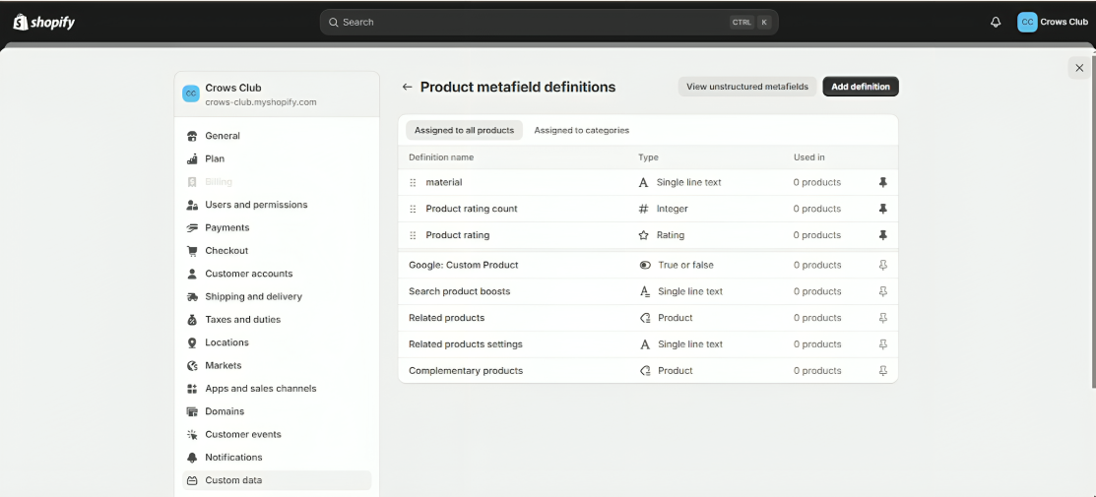Image resolution: width=1096 pixels, height=497 pixels.
Task: Select Assigned to all products tab
Action: coord(464,130)
